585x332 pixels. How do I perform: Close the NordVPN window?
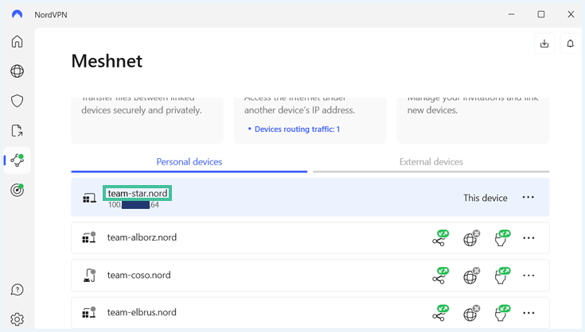571,14
